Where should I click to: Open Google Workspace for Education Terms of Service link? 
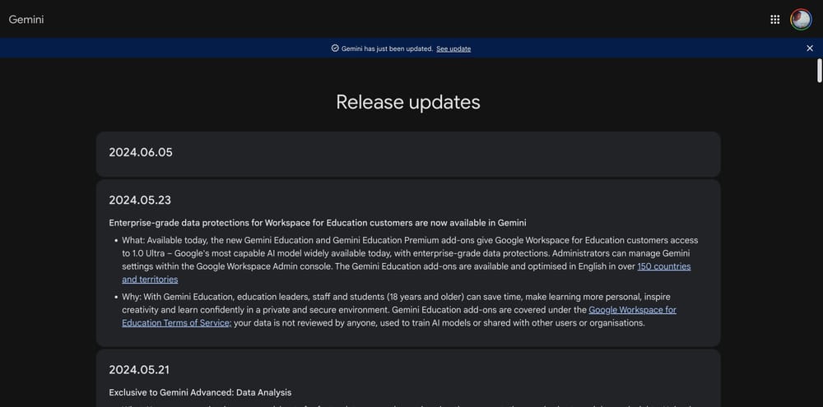pyautogui.click(x=632, y=310)
